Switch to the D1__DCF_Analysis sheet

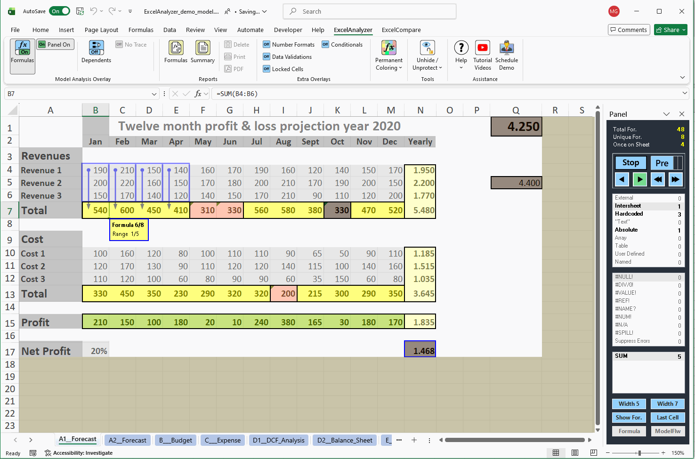279,440
